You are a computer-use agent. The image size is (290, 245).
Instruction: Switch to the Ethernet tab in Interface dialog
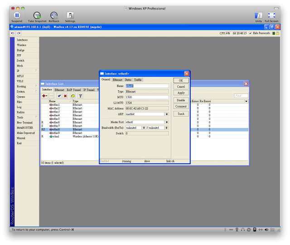[117, 80]
